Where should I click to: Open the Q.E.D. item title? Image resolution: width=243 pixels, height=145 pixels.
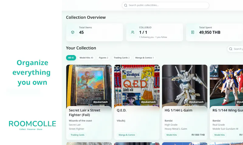click(122, 110)
